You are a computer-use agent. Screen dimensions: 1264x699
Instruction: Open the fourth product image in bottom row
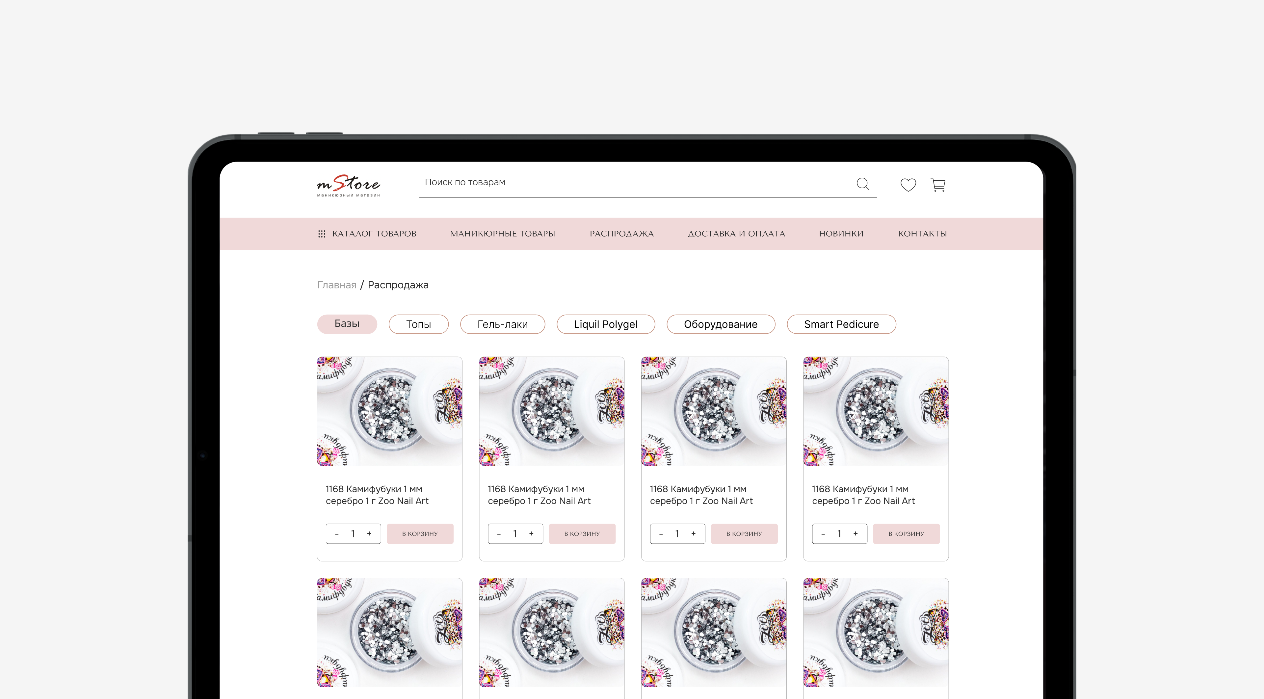point(876,632)
